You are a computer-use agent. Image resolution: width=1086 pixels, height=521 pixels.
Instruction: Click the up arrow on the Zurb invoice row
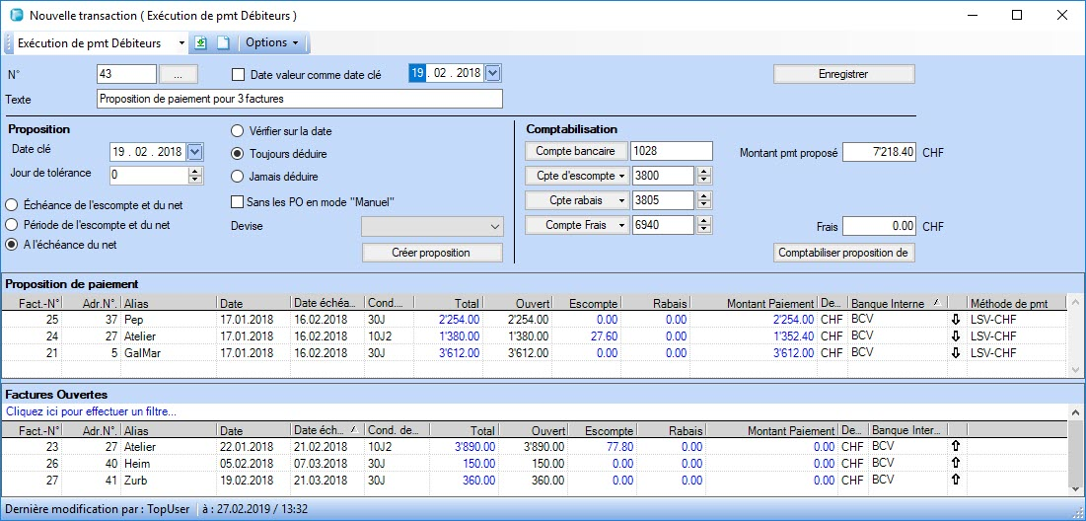click(955, 481)
